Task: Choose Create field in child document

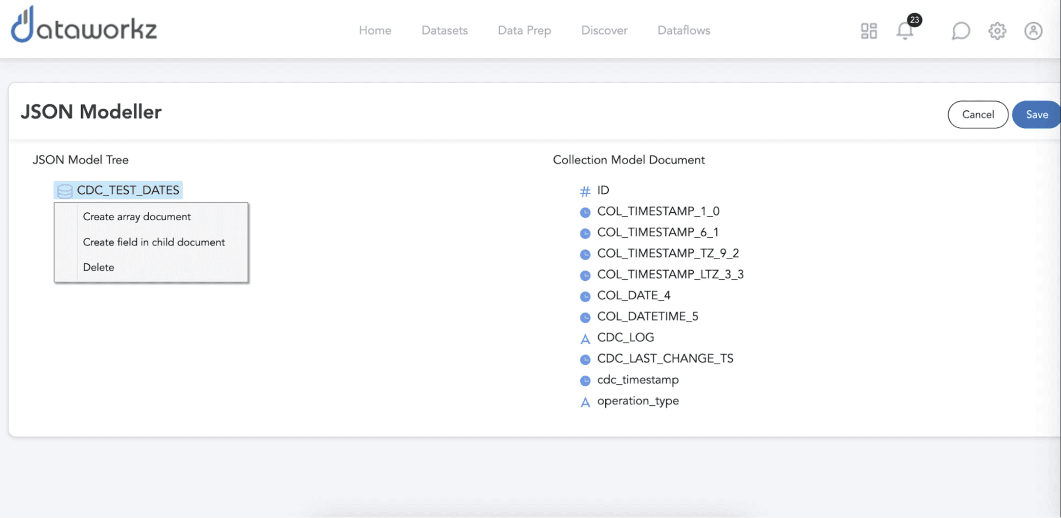Action: pyautogui.click(x=153, y=242)
